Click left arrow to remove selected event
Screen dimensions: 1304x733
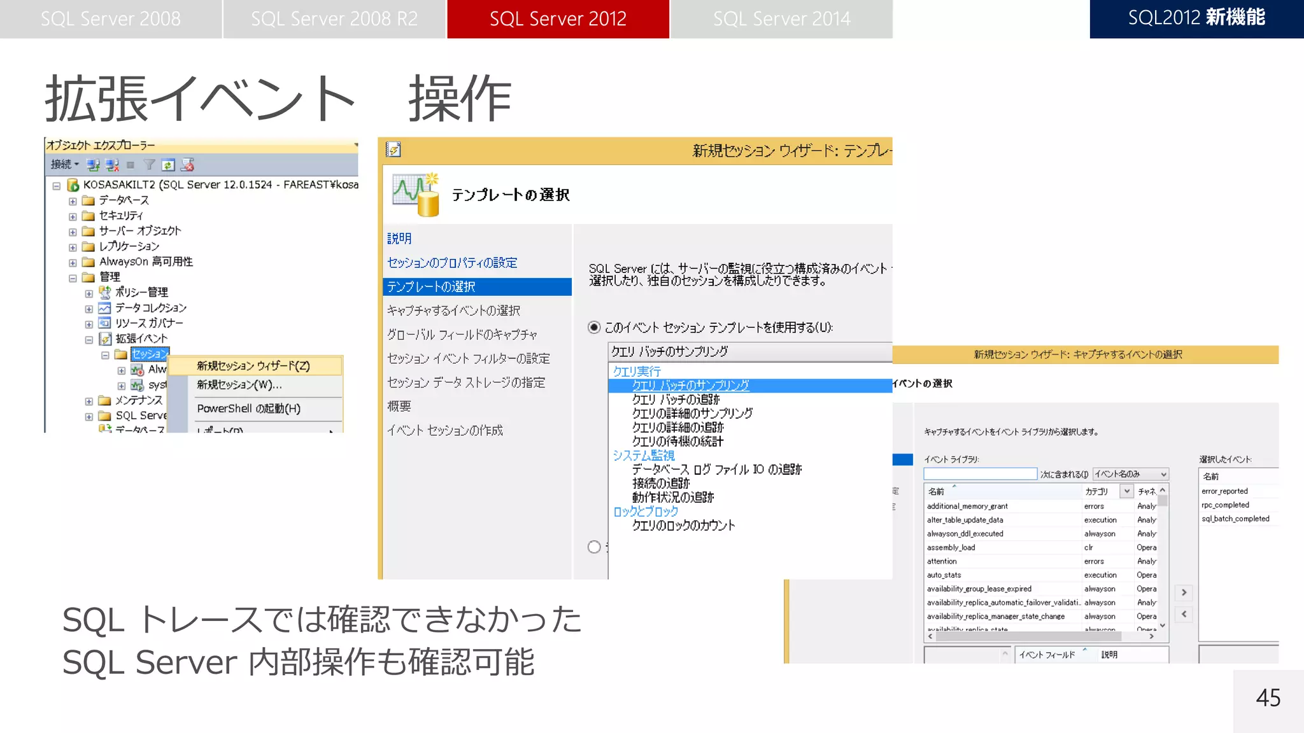[1184, 614]
